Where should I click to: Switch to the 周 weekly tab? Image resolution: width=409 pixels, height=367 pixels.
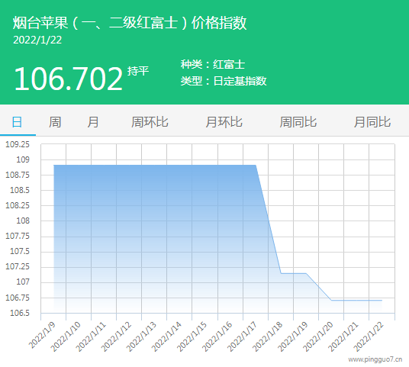click(55, 122)
